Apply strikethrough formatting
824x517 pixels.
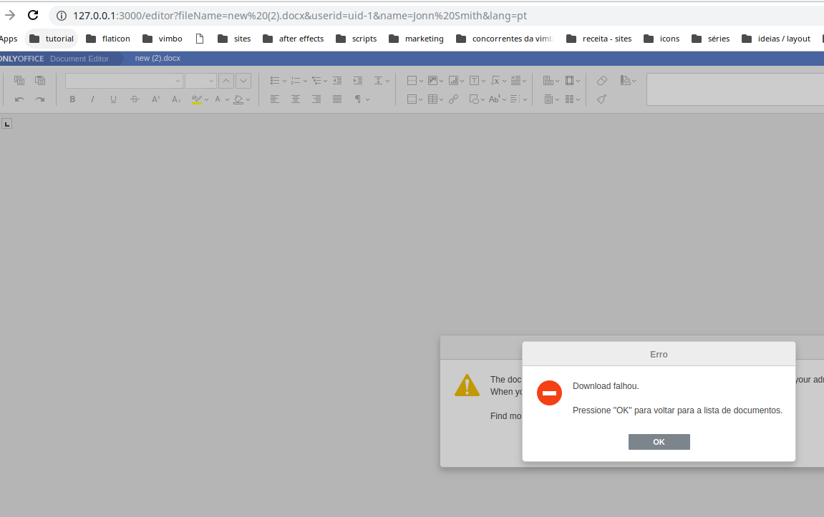[134, 99]
